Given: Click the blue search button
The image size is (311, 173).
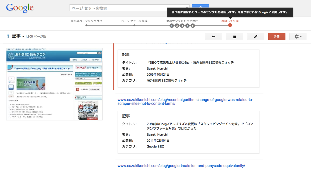Looking at the screenshot, I should [x=201, y=6].
